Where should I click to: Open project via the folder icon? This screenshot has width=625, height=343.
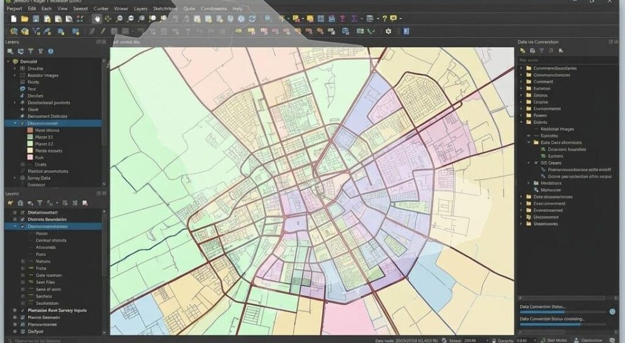coord(24,19)
